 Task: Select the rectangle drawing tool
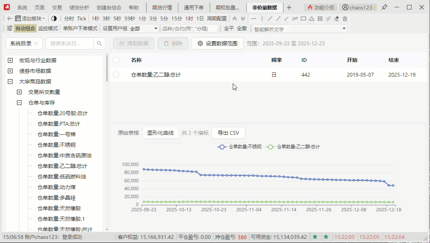(303, 18)
